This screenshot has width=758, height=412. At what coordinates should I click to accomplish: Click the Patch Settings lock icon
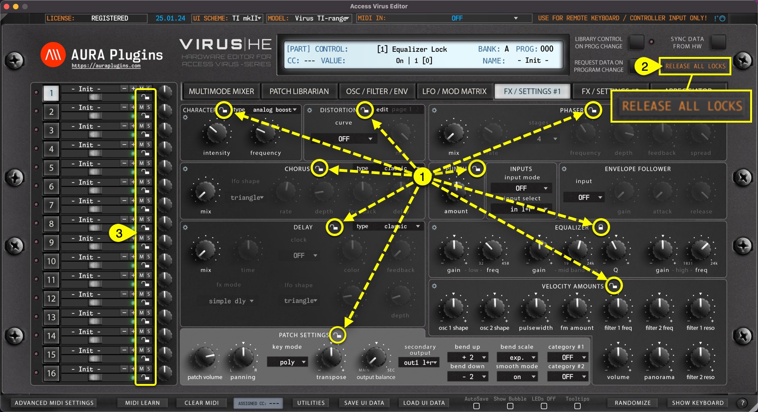point(338,335)
